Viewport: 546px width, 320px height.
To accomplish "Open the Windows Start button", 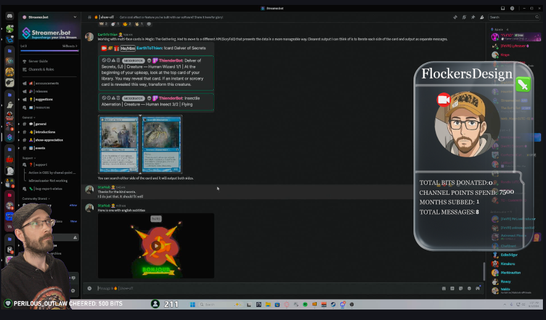I will click(192, 305).
